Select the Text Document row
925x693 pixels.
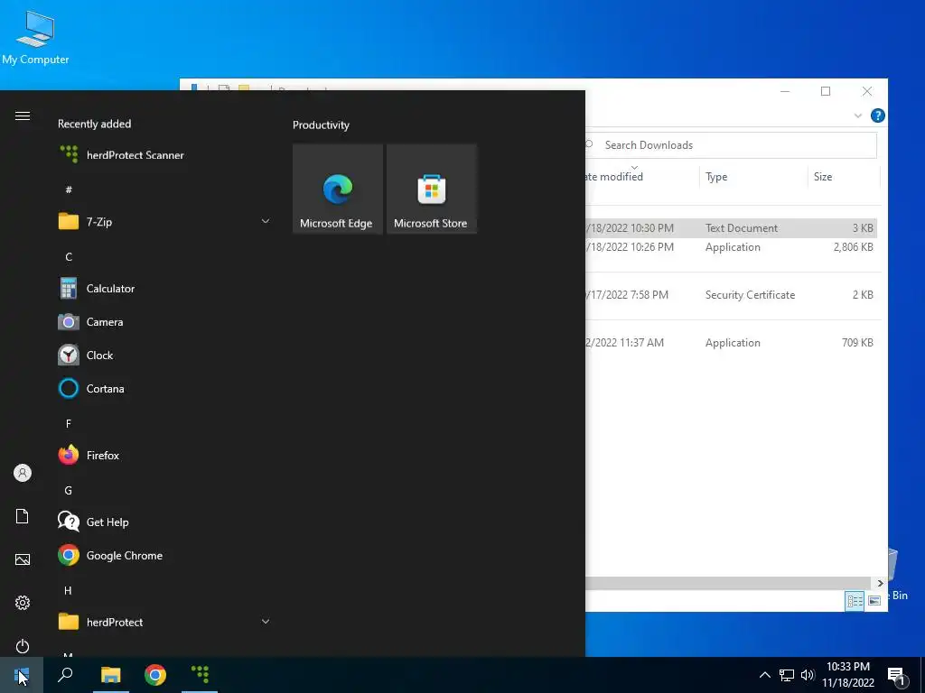pyautogui.click(x=731, y=228)
